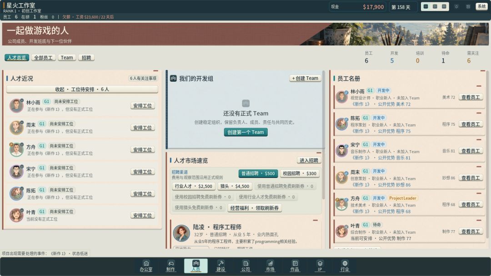
Task: Click the 《新作 1》· 状态低迷 event notice
Action: pos(45,253)
